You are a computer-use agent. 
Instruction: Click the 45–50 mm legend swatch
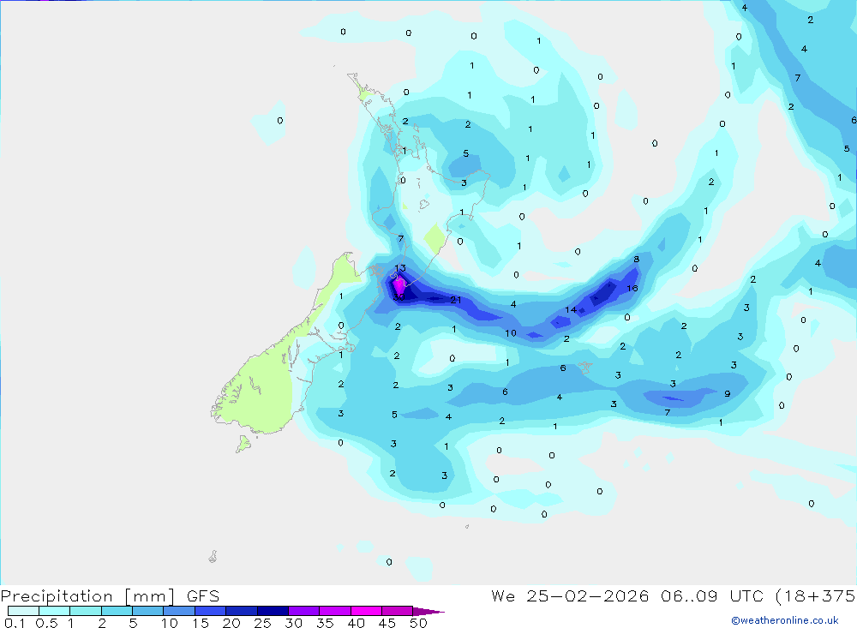[398, 611]
